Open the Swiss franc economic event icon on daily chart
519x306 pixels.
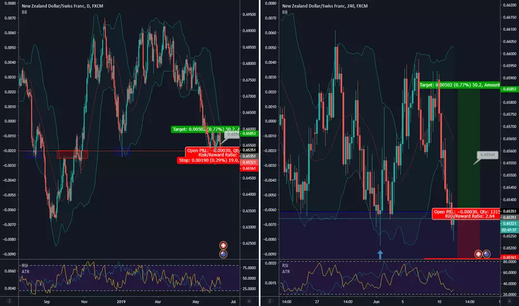coord(223,245)
